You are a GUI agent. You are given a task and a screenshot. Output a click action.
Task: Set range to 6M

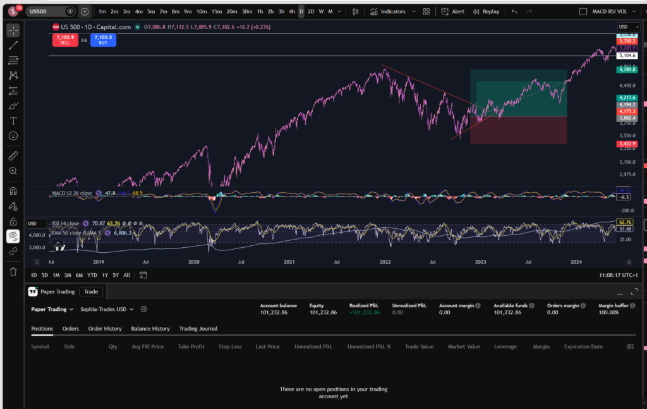[x=79, y=275]
